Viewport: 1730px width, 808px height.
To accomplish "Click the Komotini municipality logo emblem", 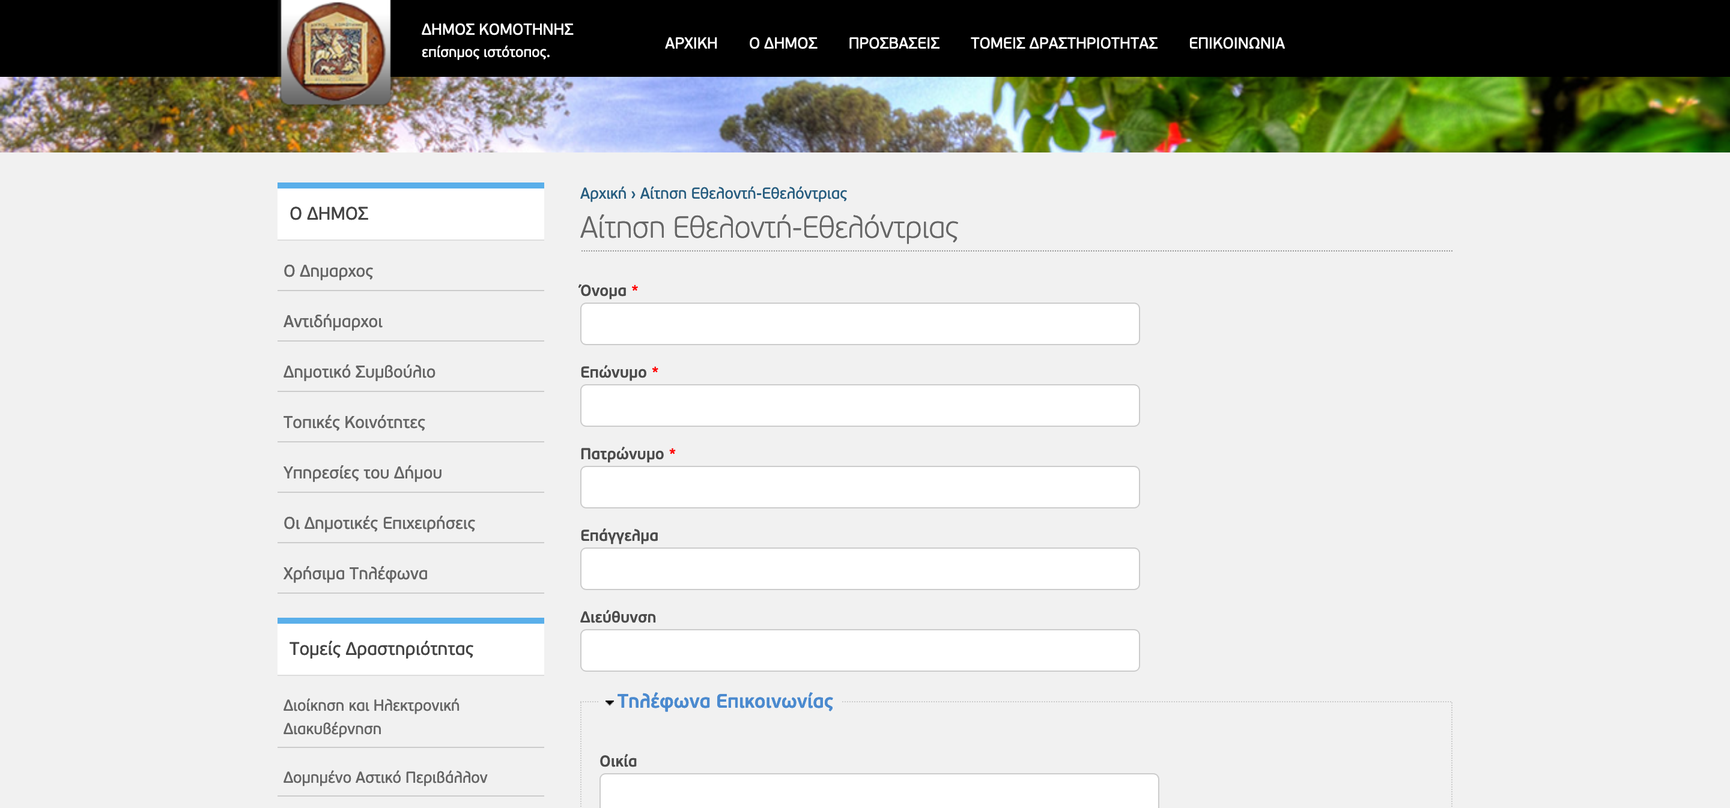I will pyautogui.click(x=335, y=52).
